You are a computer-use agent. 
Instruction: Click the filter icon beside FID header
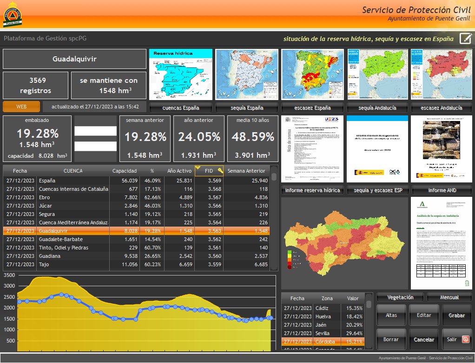tap(198, 168)
